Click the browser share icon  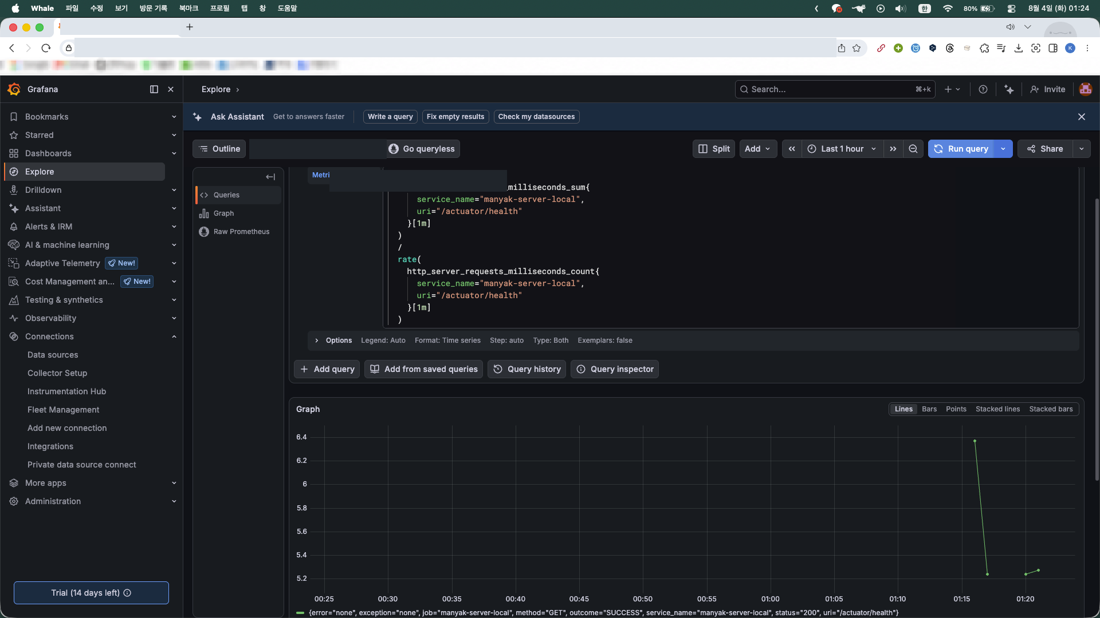click(842, 48)
